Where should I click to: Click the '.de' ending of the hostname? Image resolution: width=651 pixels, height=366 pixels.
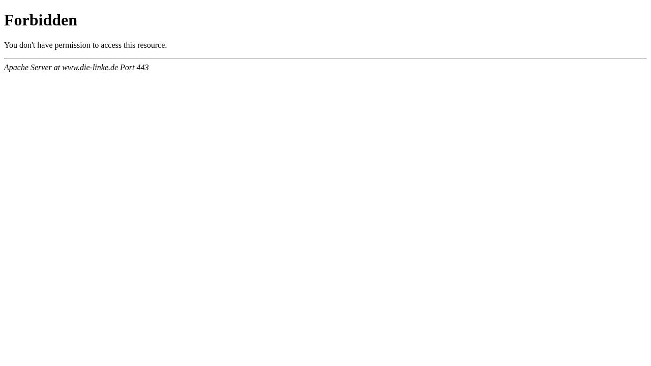click(x=113, y=68)
